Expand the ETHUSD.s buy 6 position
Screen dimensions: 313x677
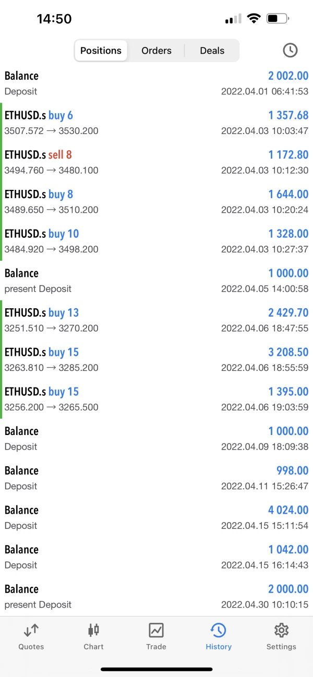pos(156,123)
